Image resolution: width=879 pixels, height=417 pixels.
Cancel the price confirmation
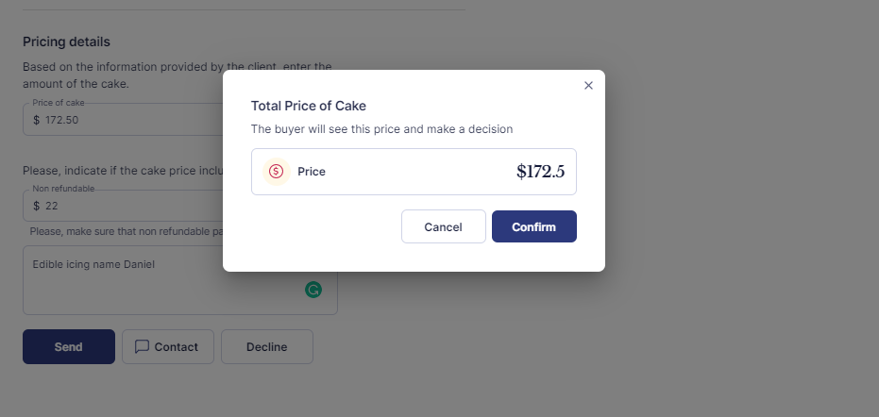click(x=444, y=226)
